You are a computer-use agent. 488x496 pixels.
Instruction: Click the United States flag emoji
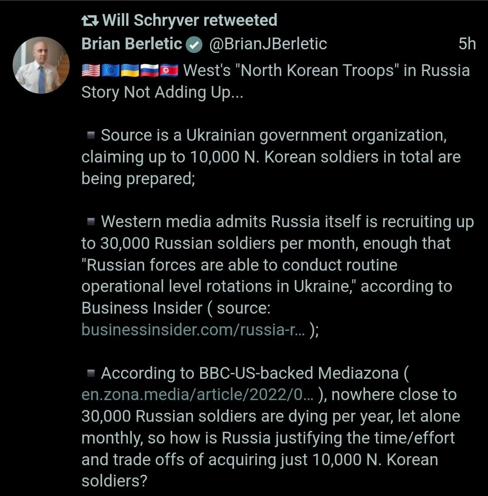[91, 71]
